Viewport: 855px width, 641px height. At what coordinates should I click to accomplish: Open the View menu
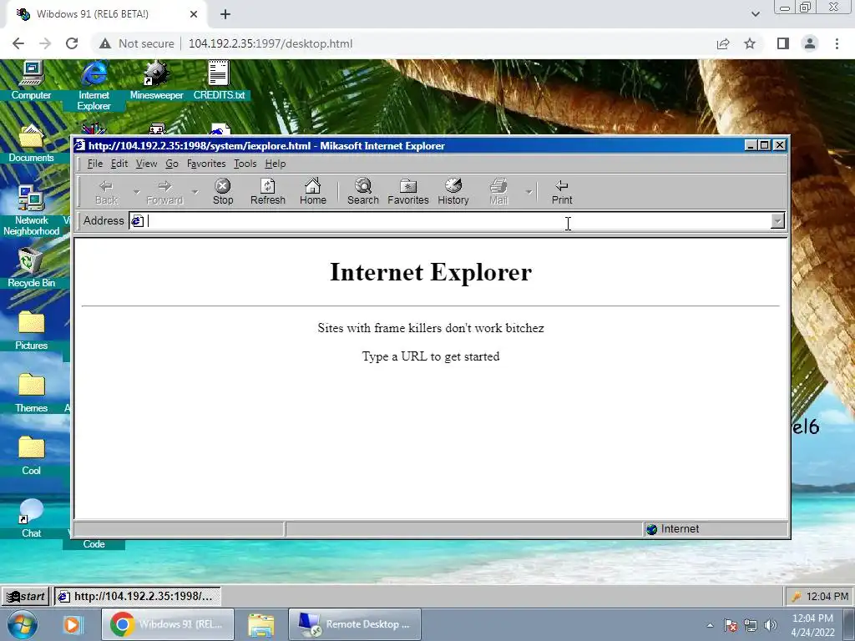coord(146,164)
